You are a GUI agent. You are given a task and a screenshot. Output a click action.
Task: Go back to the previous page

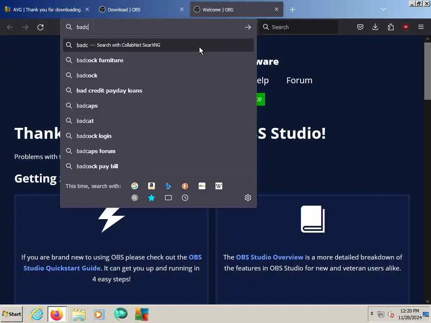point(10,27)
